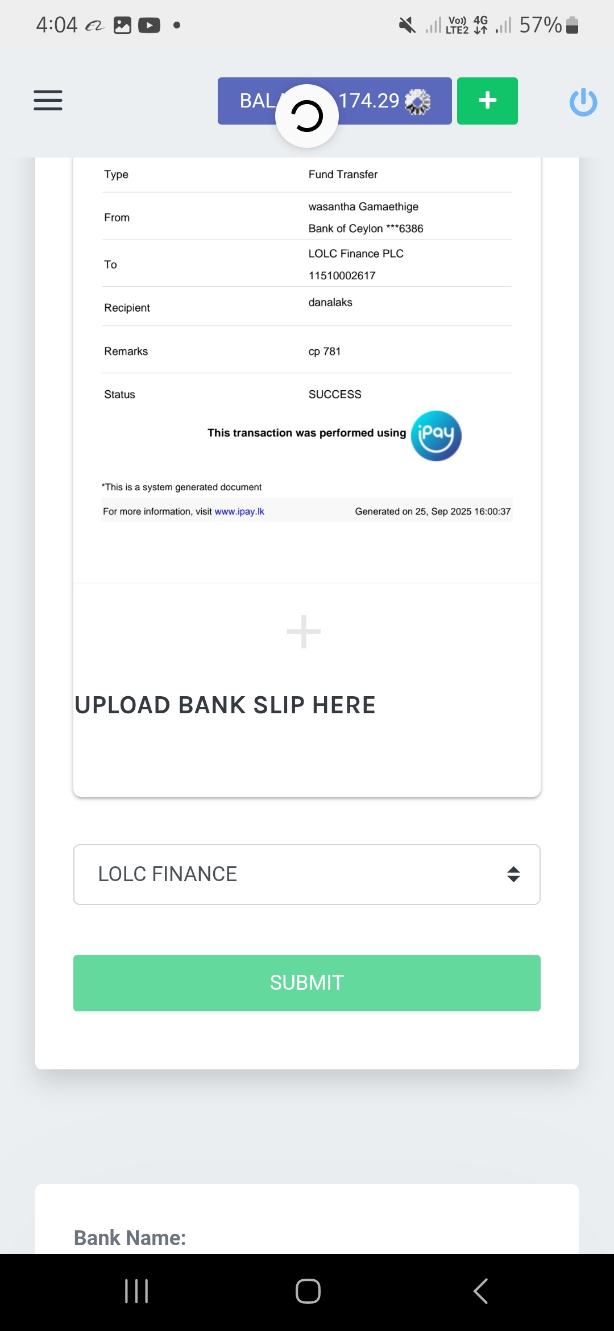Tap the loading spinner circle
The width and height of the screenshot is (614, 1331).
pos(307,116)
